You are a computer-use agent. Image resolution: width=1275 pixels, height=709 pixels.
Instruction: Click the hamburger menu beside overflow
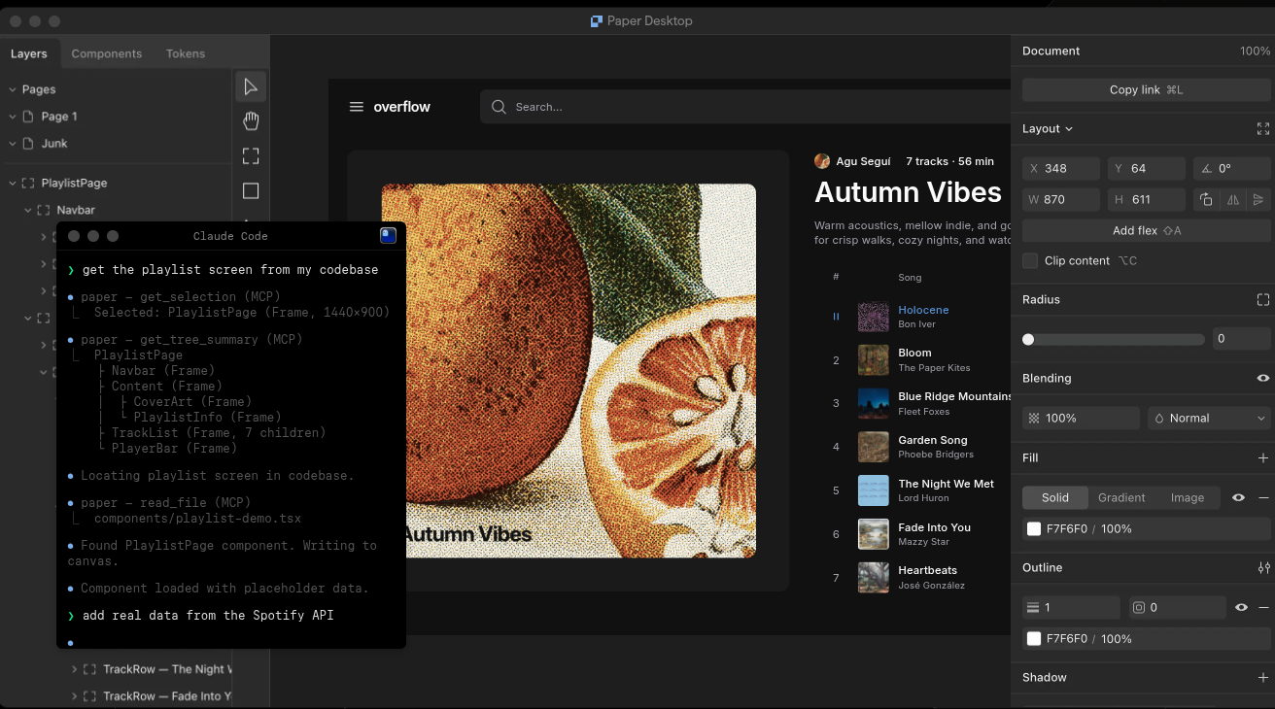(357, 107)
